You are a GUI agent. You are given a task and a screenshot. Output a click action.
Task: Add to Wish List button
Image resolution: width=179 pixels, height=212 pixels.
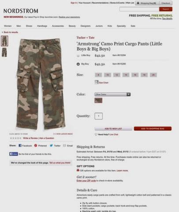(x=113, y=129)
